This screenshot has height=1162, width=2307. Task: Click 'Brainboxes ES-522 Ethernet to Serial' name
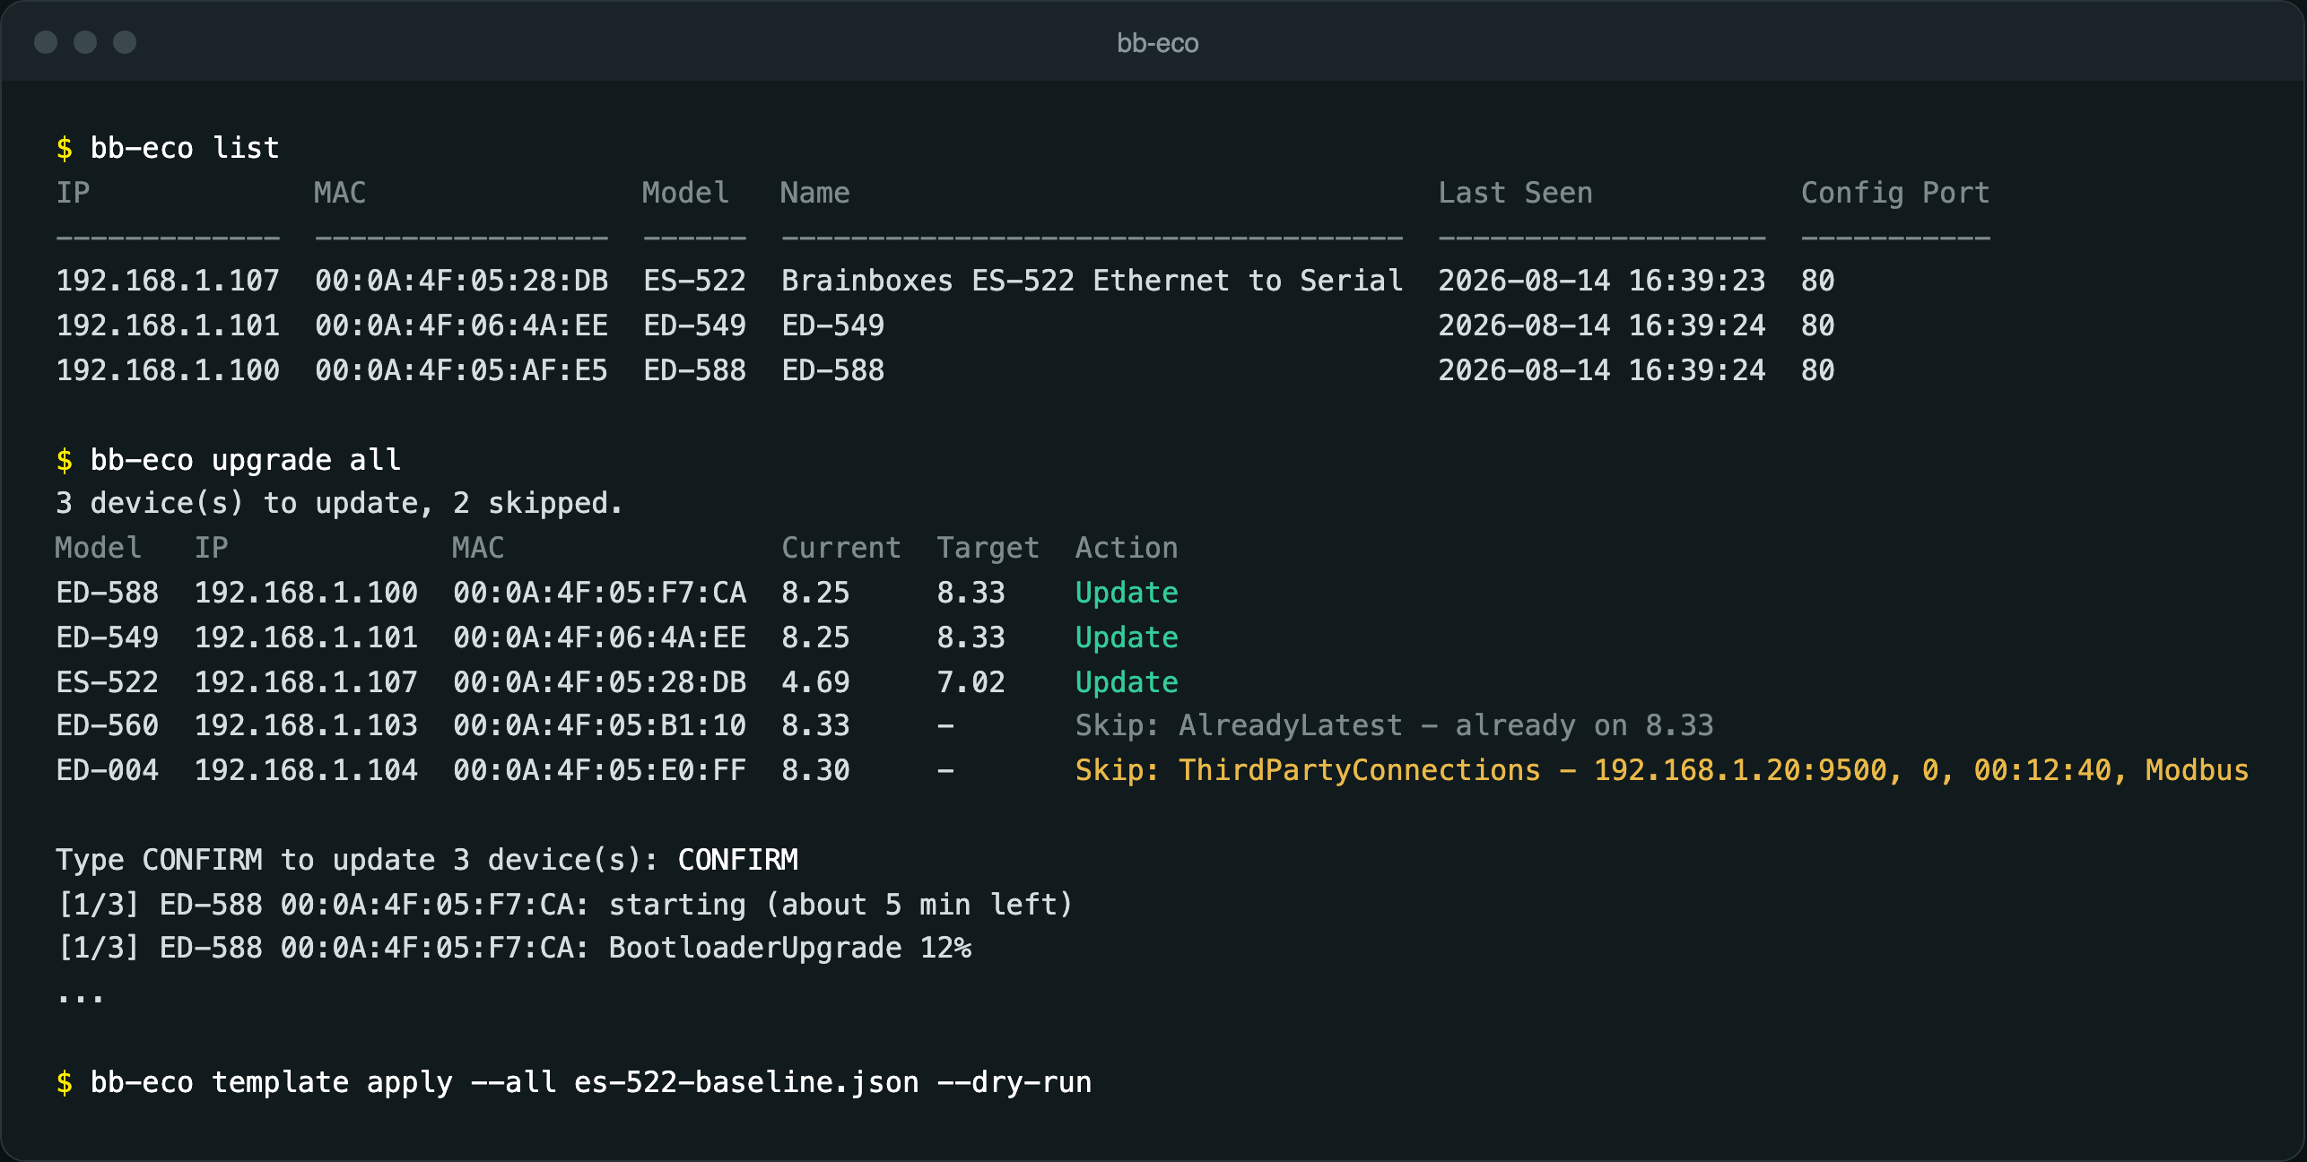(1092, 281)
